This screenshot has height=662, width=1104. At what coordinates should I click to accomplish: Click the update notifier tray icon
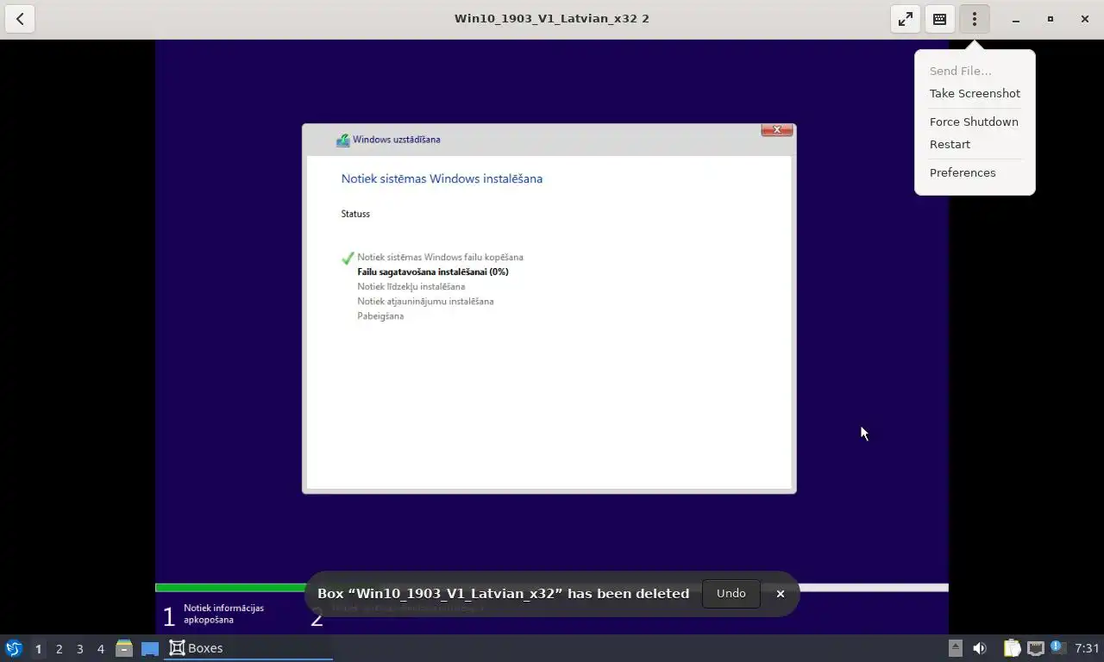(1057, 647)
